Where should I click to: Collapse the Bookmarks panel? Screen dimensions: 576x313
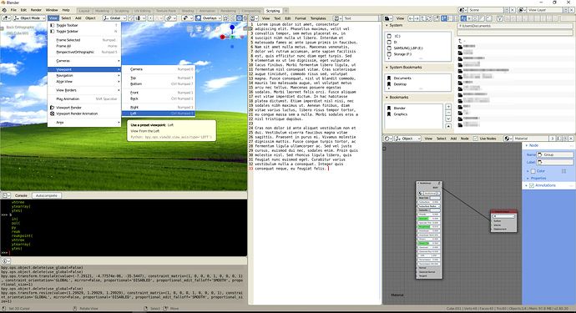pyautogui.click(x=387, y=98)
